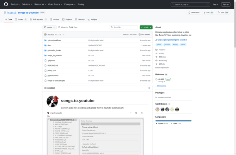
Task: Open the 264 Commits history link
Action: (x=144, y=35)
